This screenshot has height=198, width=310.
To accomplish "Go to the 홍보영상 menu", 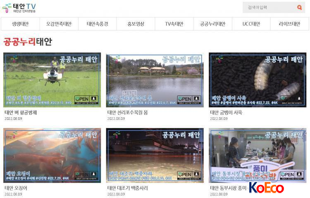I will coord(136,24).
